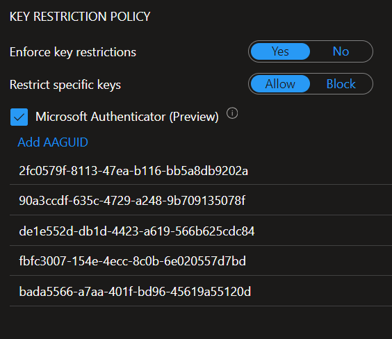The width and height of the screenshot is (392, 339).
Task: Open info tooltip next to Microsoft Authenticator
Action: click(x=232, y=113)
